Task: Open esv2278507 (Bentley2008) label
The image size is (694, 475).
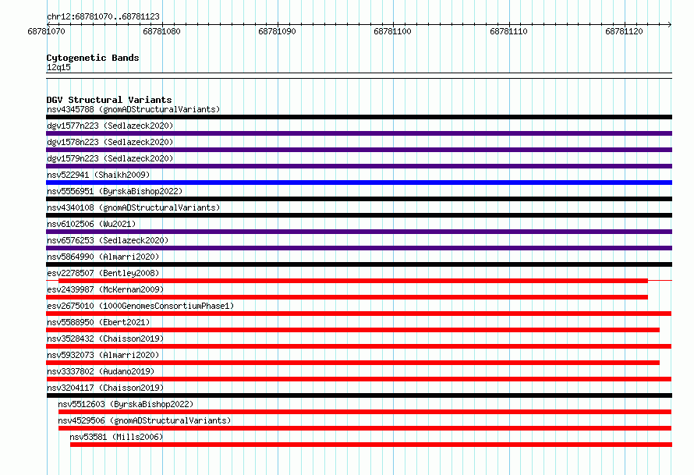Action: tap(103, 273)
